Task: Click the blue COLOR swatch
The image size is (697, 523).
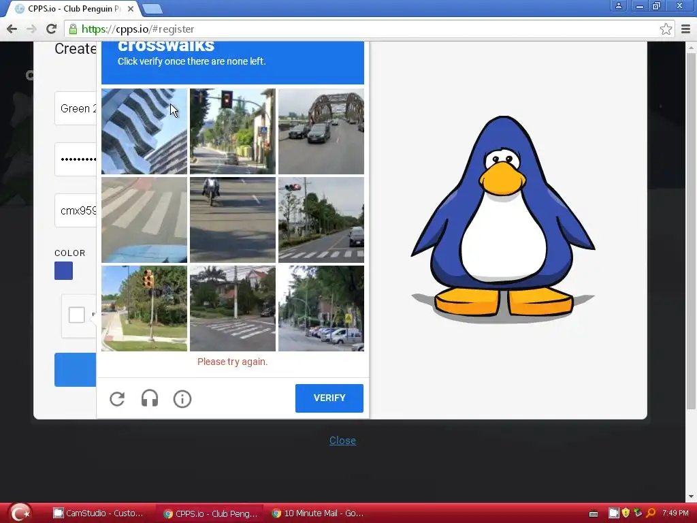Action: pyautogui.click(x=63, y=271)
